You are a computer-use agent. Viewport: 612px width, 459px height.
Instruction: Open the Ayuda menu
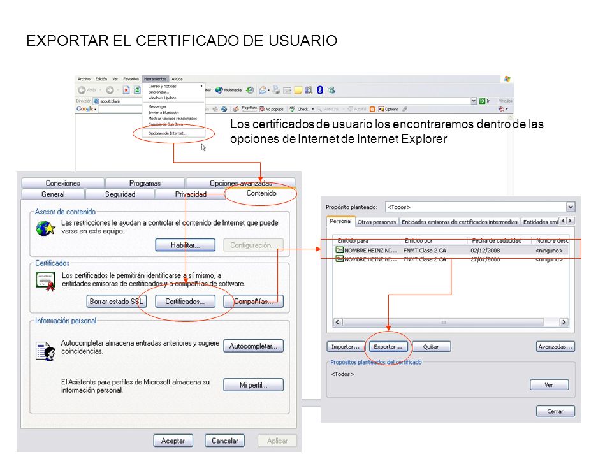pyautogui.click(x=177, y=79)
